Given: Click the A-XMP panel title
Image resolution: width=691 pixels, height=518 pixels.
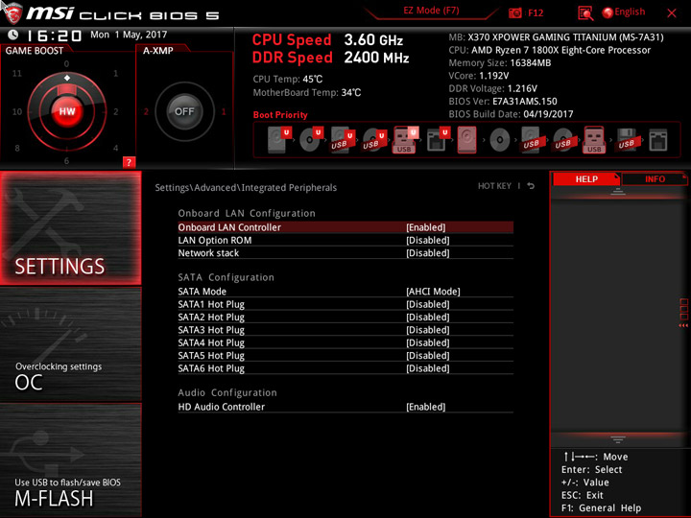Looking at the screenshot, I should [157, 51].
